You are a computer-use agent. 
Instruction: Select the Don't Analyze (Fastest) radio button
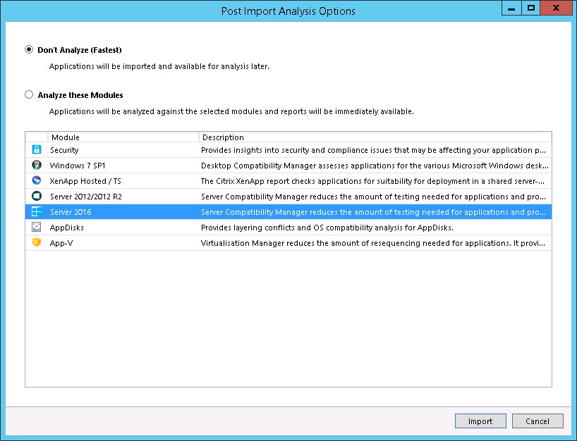coord(29,50)
